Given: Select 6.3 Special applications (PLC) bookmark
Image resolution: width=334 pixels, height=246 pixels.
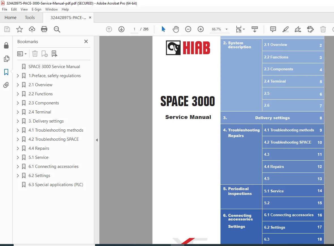Looking at the screenshot, I should [56, 185].
